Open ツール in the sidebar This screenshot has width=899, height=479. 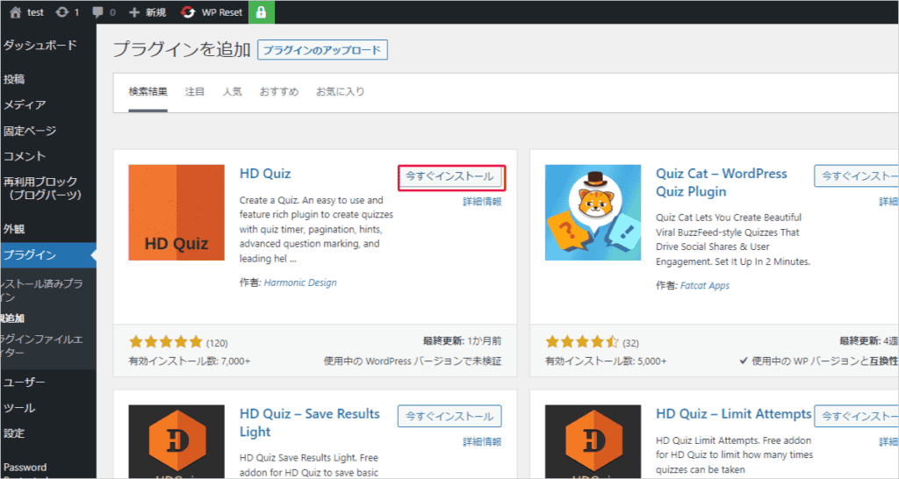coord(19,408)
